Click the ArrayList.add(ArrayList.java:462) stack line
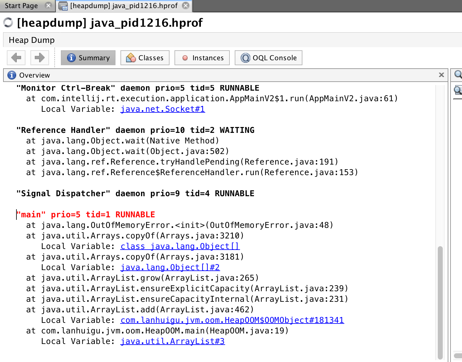 (140, 310)
